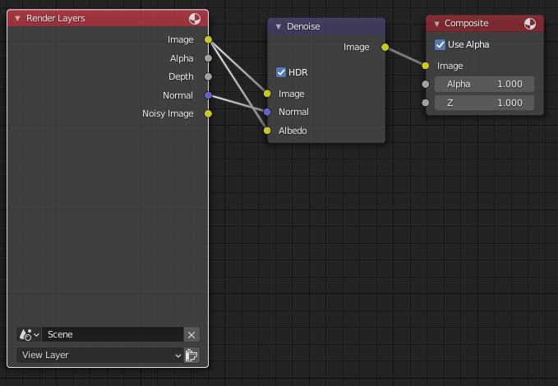Click Render Layers Image output socket
Screen dimensions: 558x386
pos(208,39)
